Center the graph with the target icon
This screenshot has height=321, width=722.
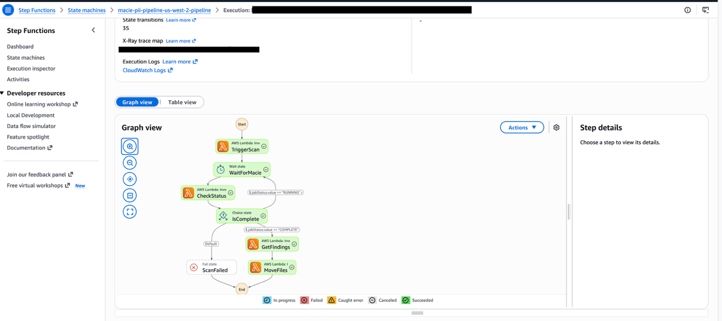[x=130, y=179]
